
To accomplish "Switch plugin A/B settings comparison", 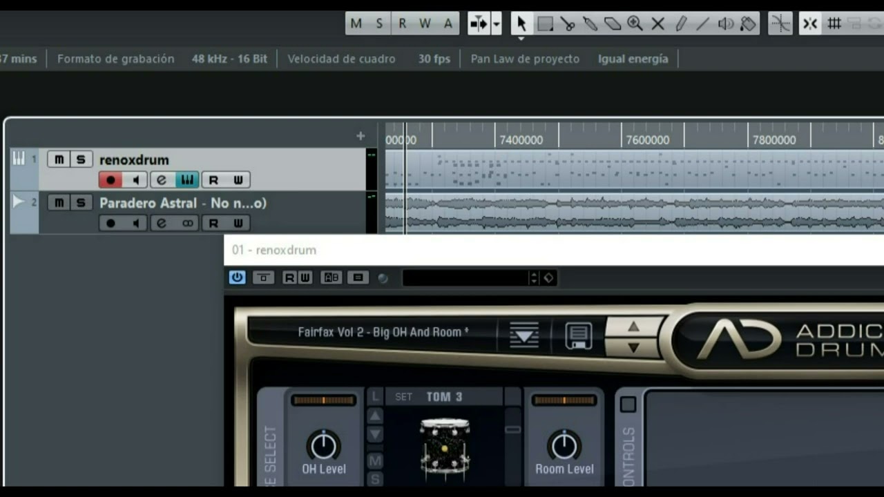I will [331, 277].
